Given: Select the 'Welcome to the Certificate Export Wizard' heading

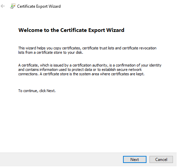Looking at the screenshot, I should point(71,30).
